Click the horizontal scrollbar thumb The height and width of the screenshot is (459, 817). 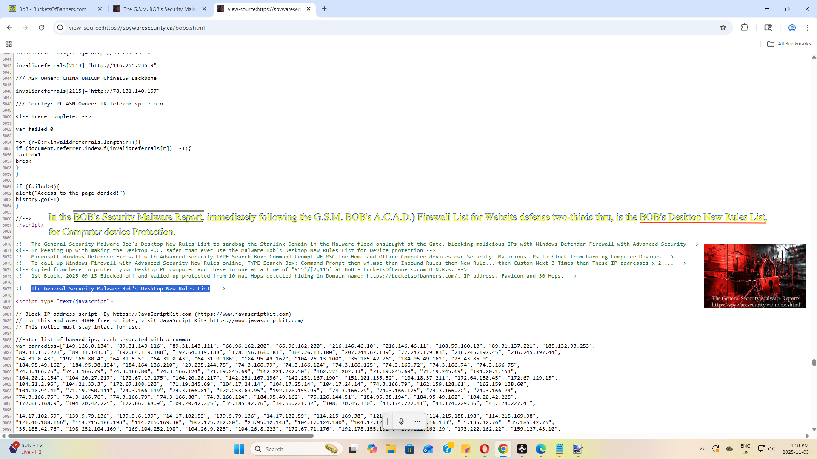pyautogui.click(x=161, y=436)
